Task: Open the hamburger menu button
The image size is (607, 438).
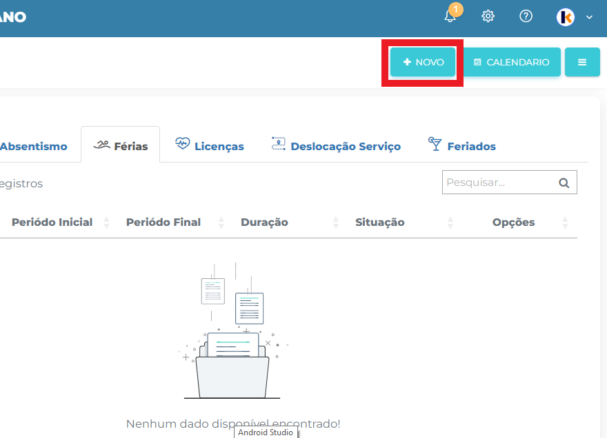Action: [x=582, y=62]
